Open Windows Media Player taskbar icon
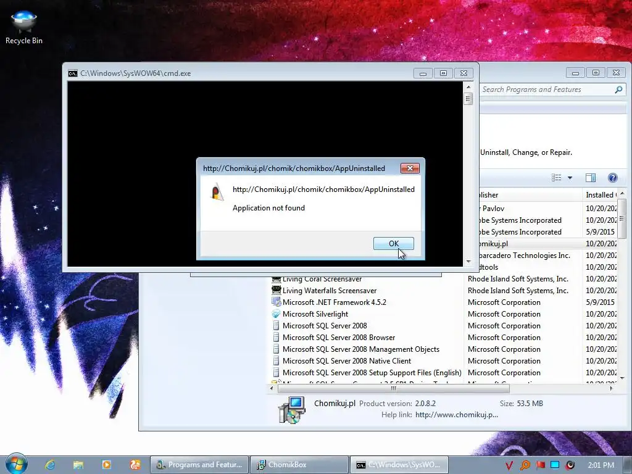Screen dimensions: 632x474 click(x=106, y=465)
